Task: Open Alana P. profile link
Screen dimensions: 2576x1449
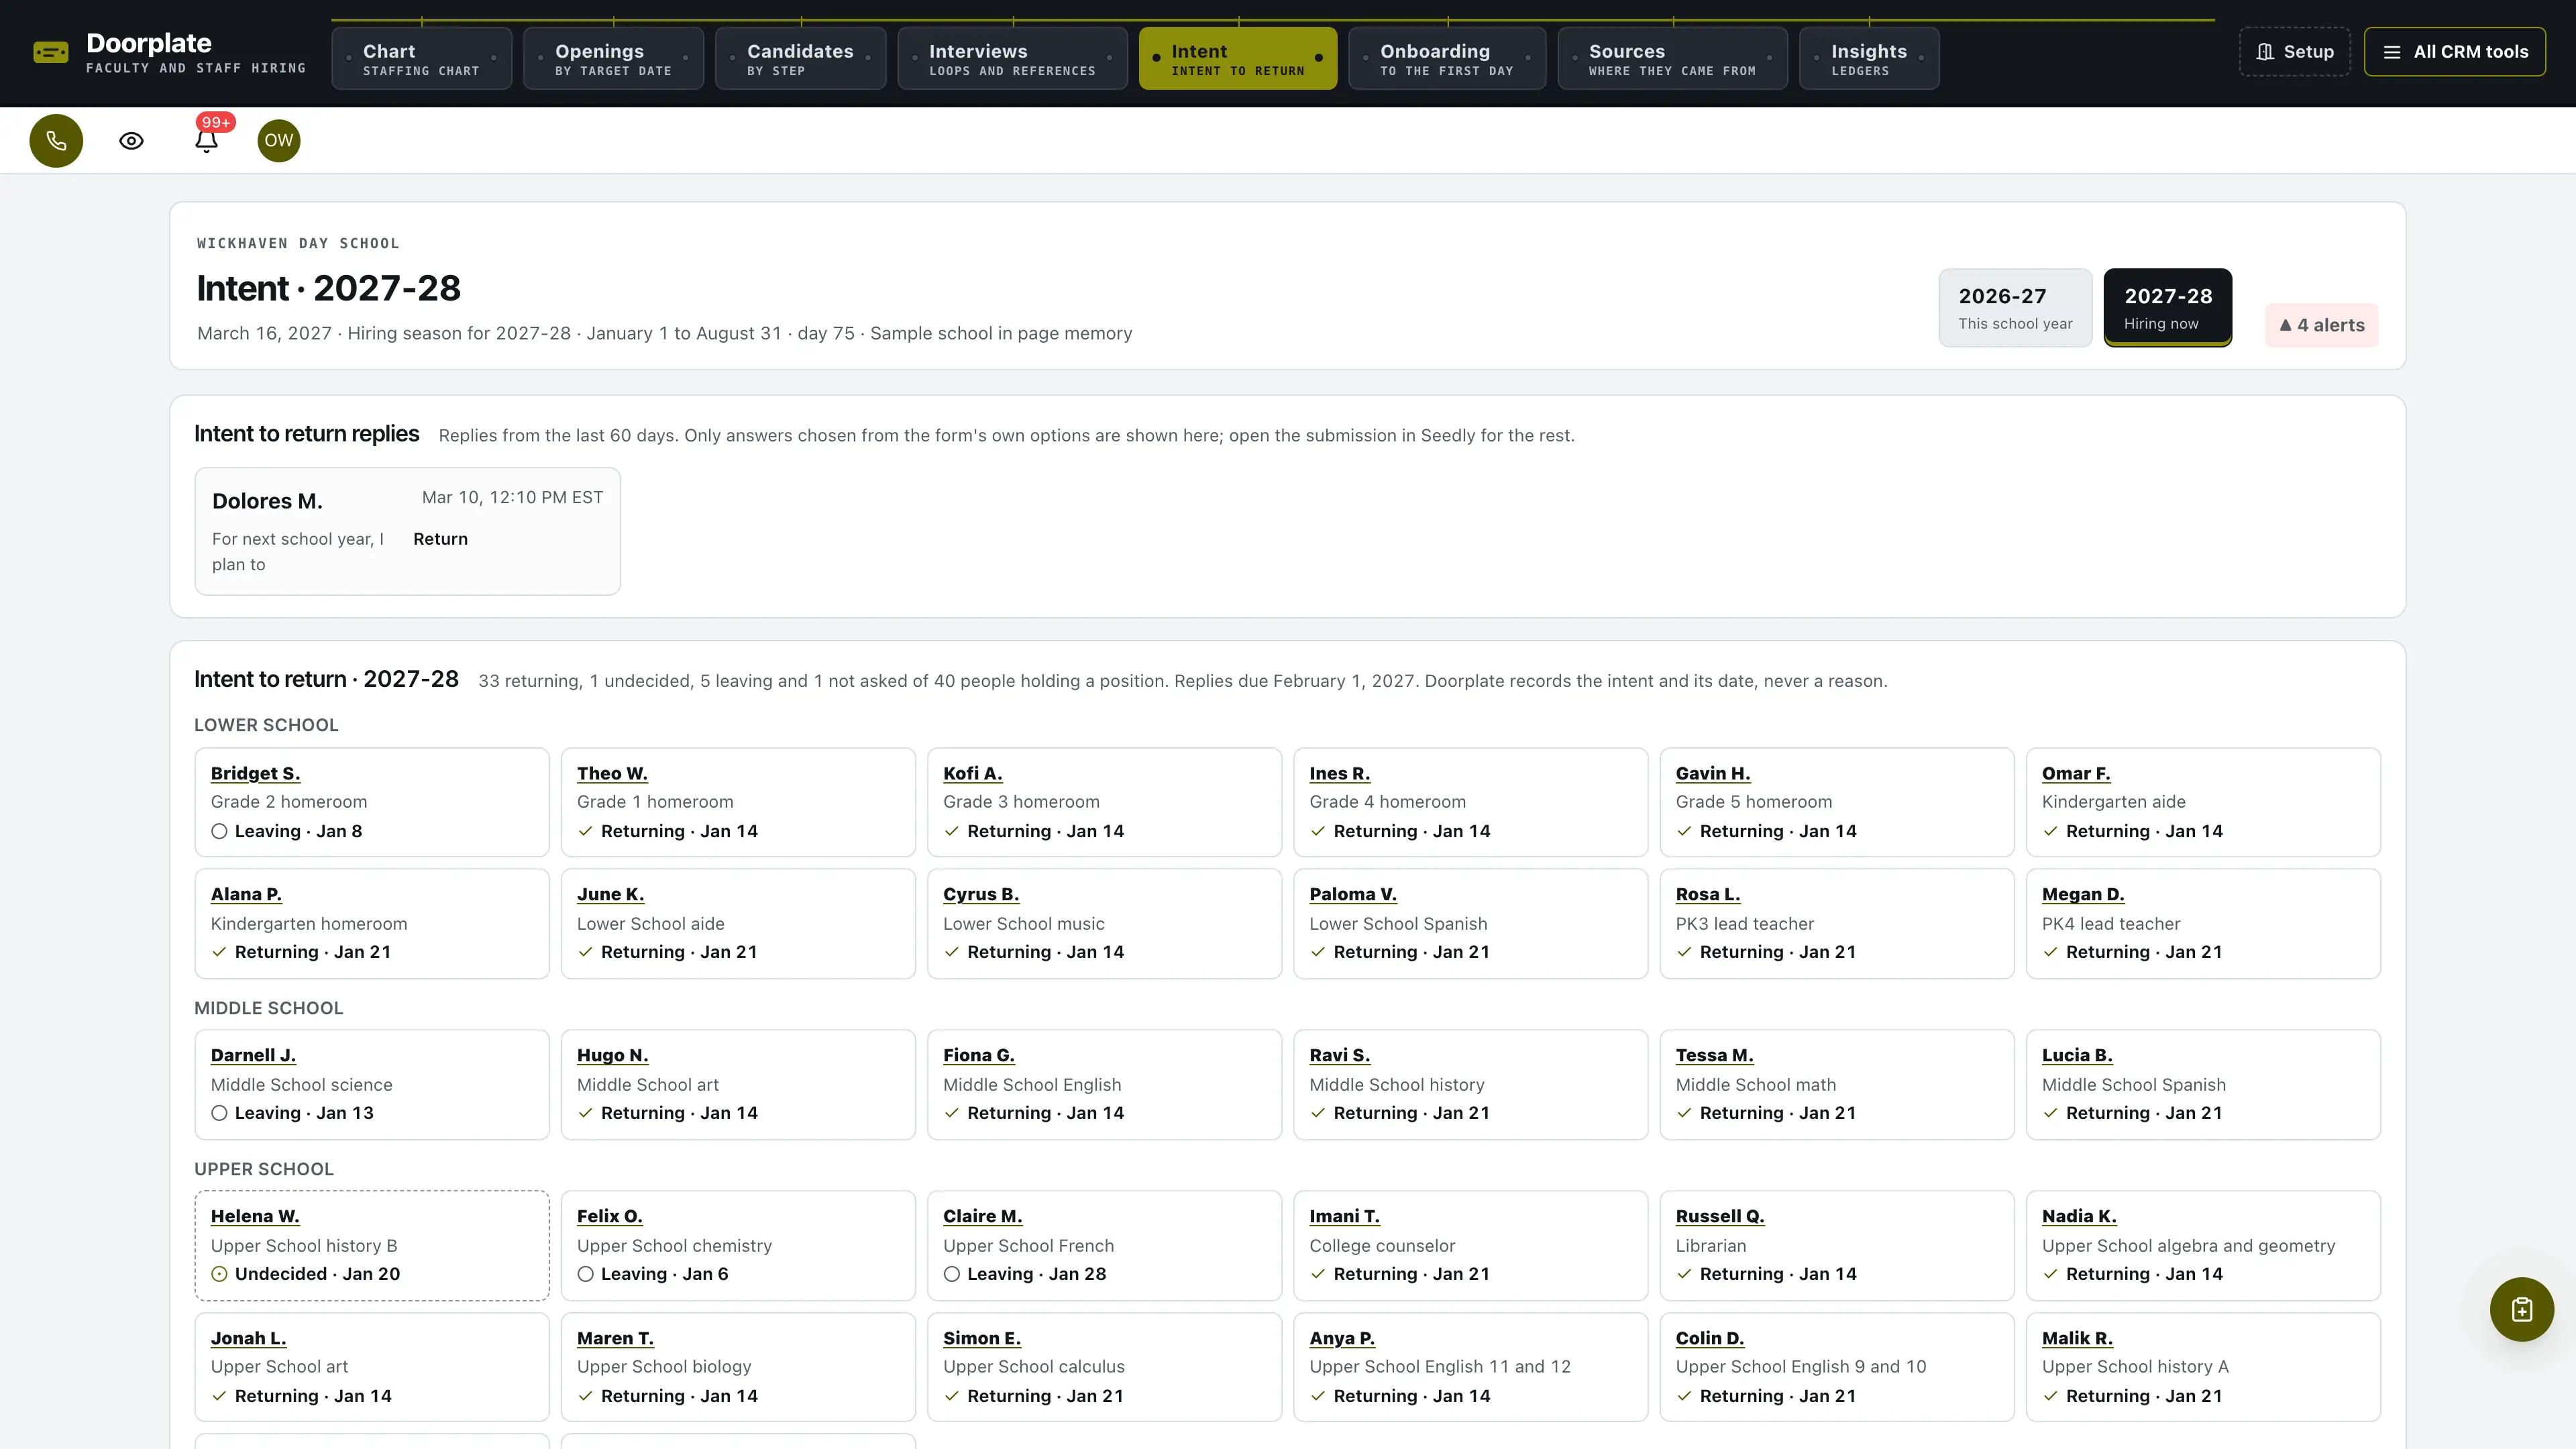Action: 246,894
